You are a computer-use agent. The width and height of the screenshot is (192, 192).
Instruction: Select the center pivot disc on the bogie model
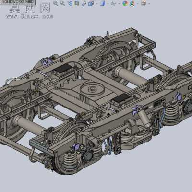pyautogui.click(x=92, y=89)
